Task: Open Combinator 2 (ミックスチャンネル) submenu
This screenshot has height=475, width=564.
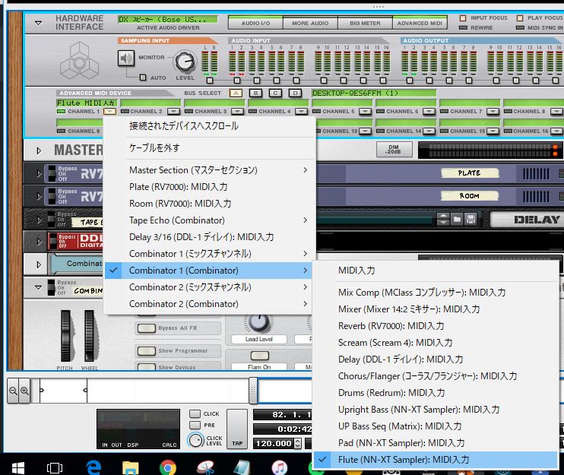Action: (x=209, y=287)
